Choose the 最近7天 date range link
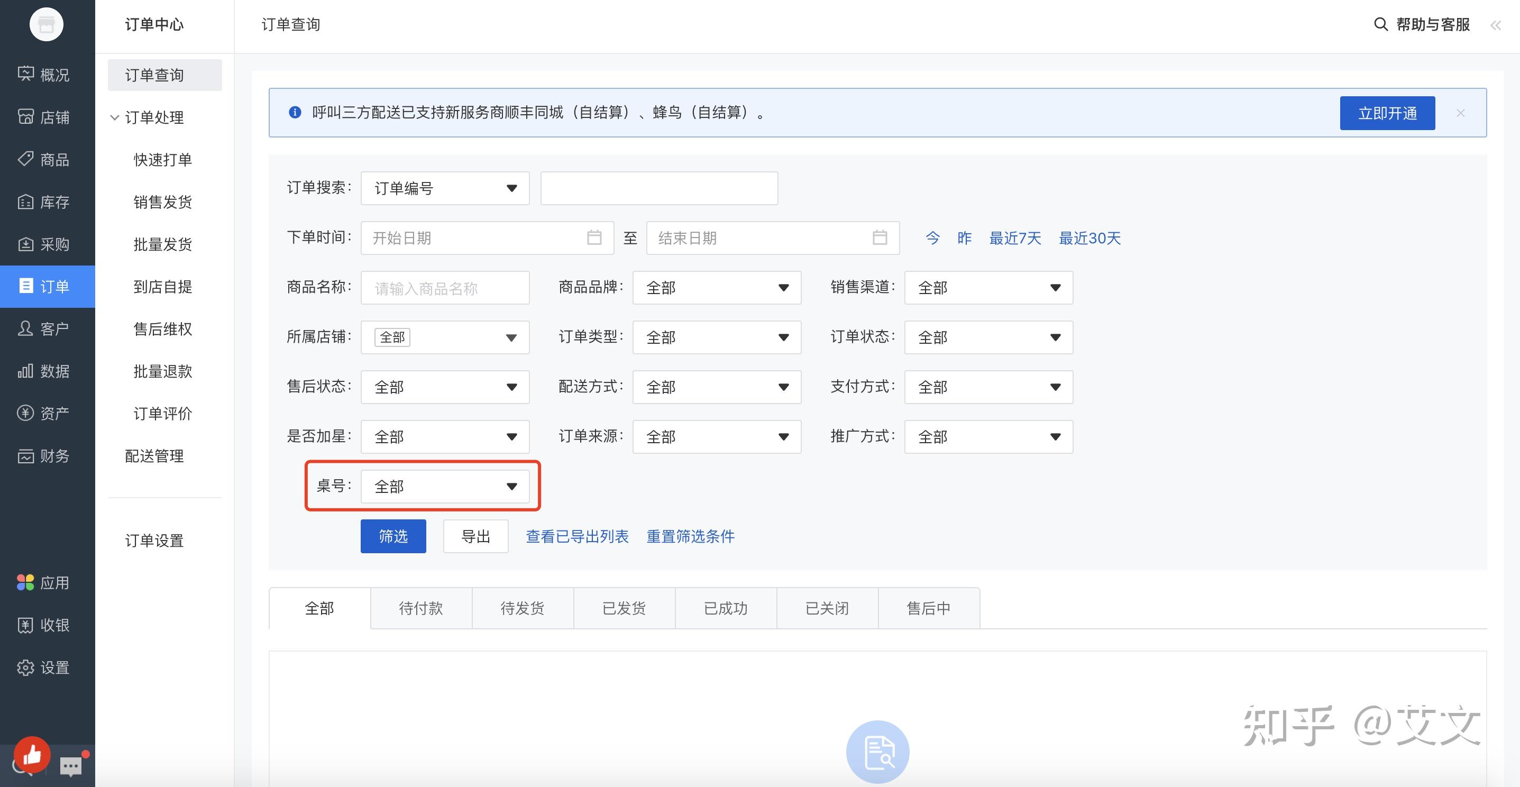Screen dimensions: 1520x787 1015,238
